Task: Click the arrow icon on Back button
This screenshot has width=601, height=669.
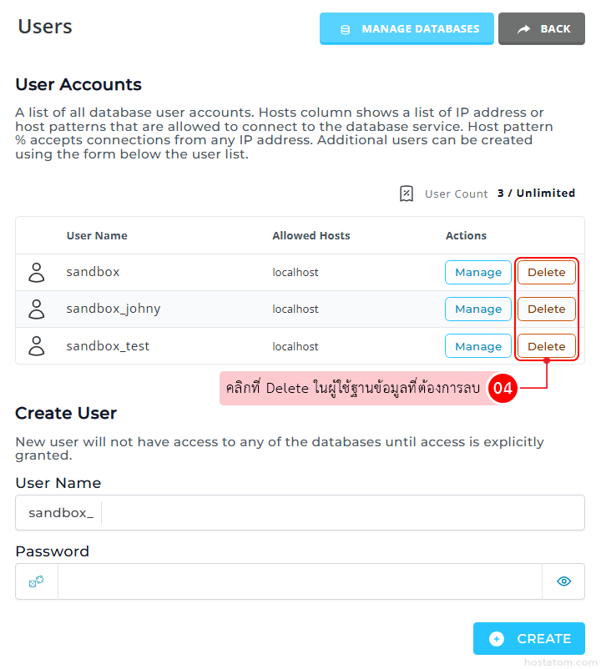Action: [x=524, y=29]
